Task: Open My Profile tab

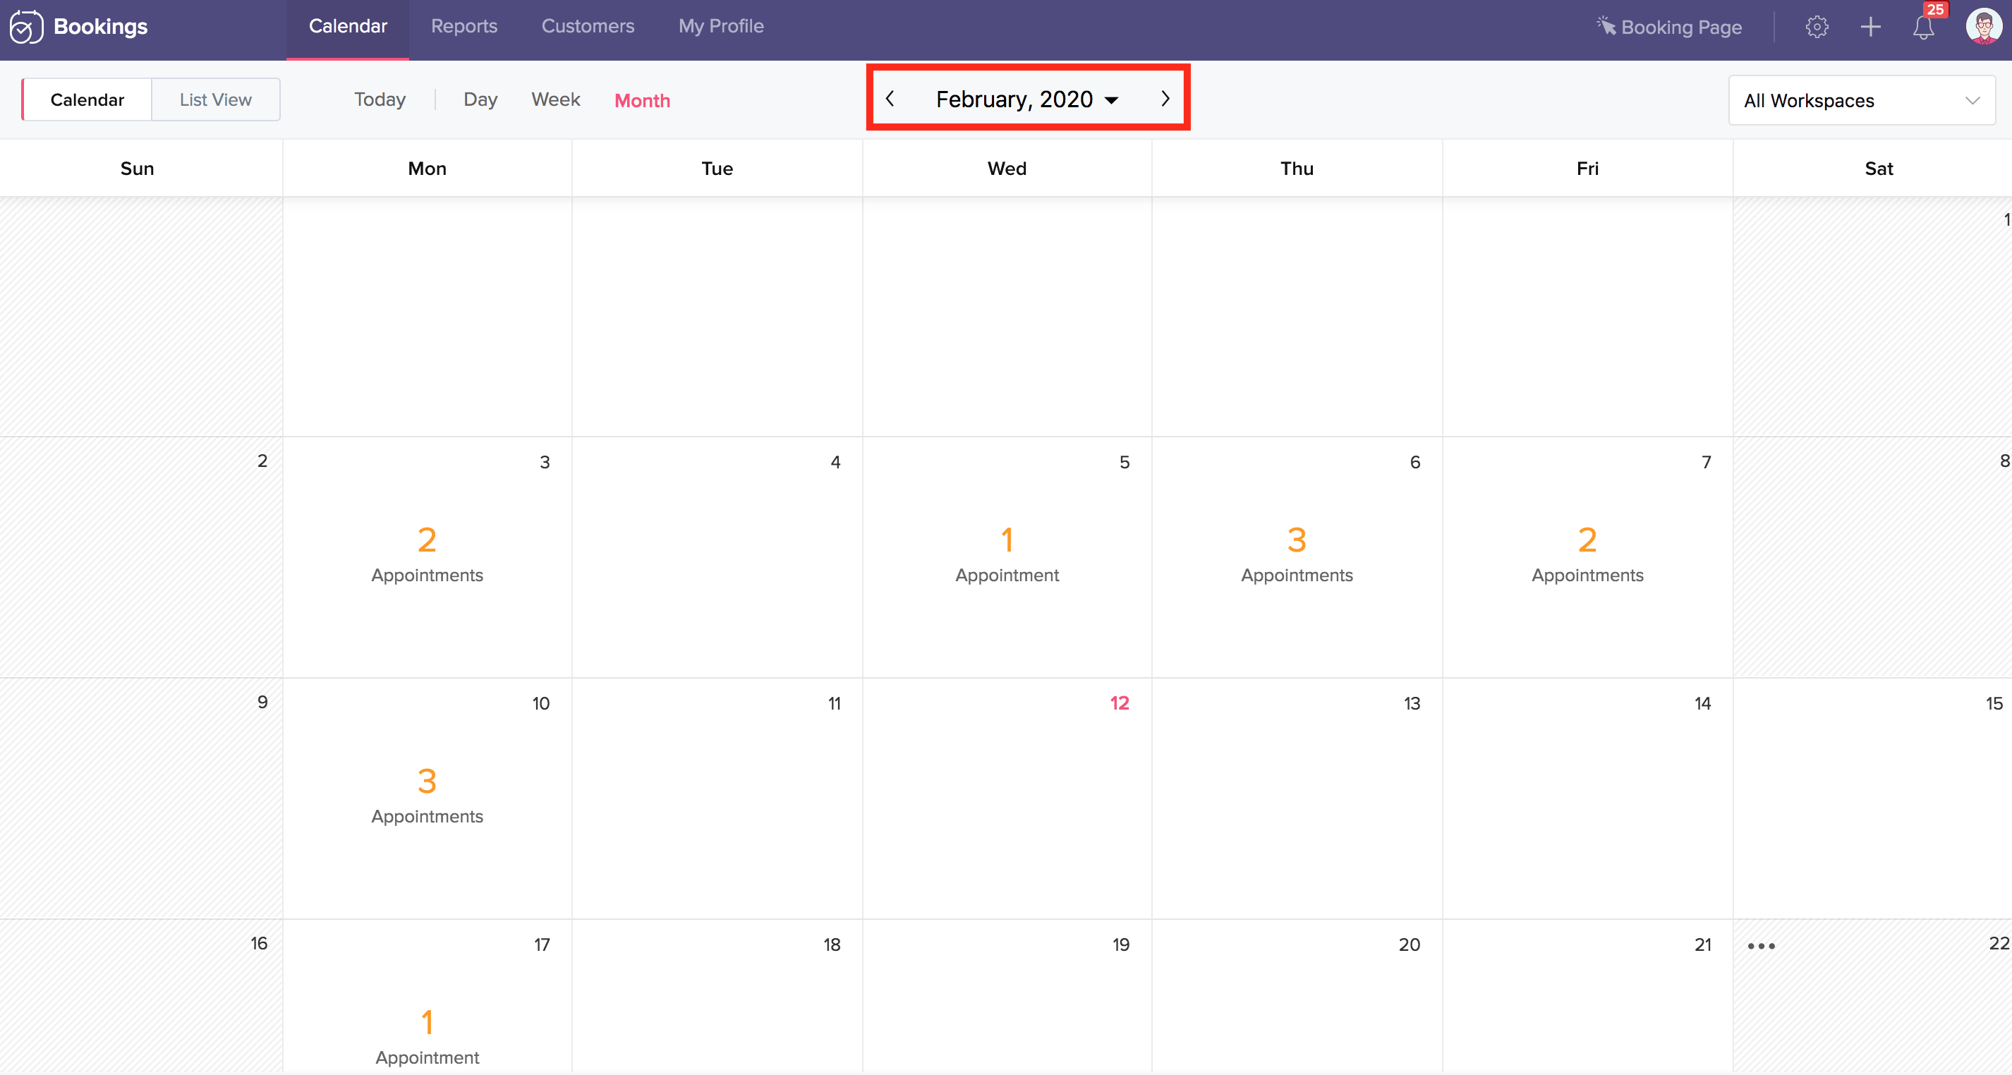Action: click(721, 27)
